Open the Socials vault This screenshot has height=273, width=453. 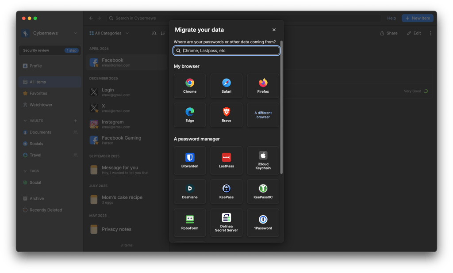pos(50,144)
